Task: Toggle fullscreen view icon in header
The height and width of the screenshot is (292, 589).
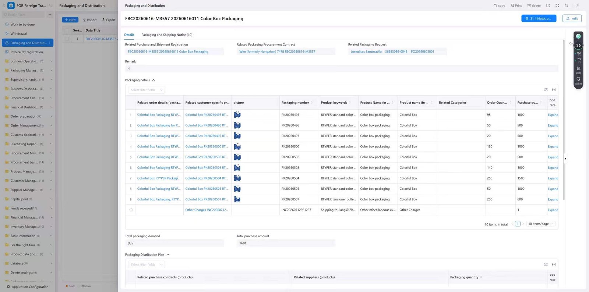Action: [x=557, y=6]
